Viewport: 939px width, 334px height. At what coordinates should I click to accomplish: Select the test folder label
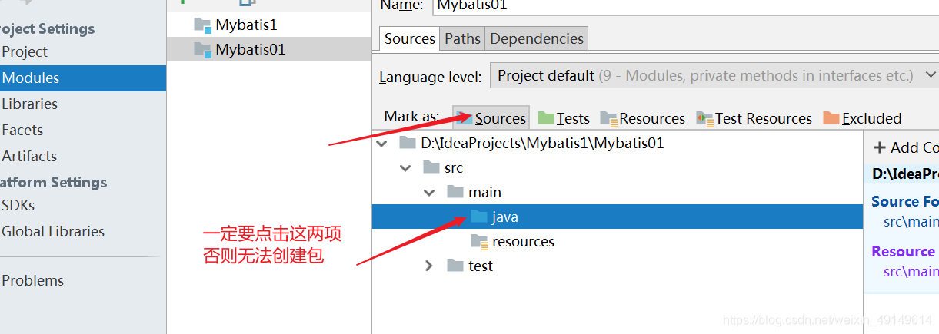pos(481,266)
